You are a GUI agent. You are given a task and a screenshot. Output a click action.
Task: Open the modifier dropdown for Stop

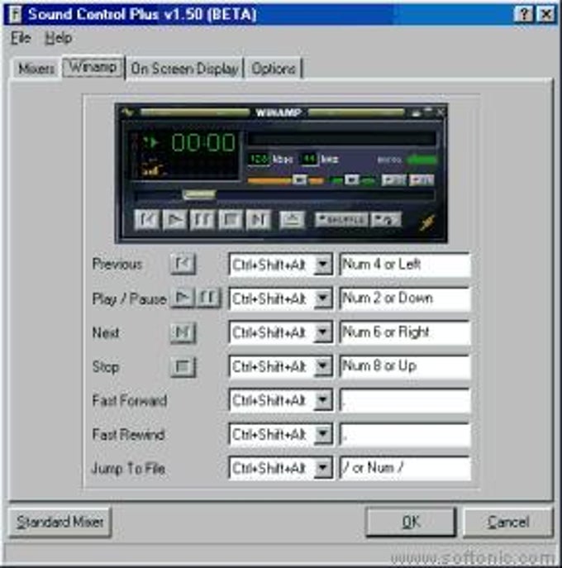coord(322,366)
